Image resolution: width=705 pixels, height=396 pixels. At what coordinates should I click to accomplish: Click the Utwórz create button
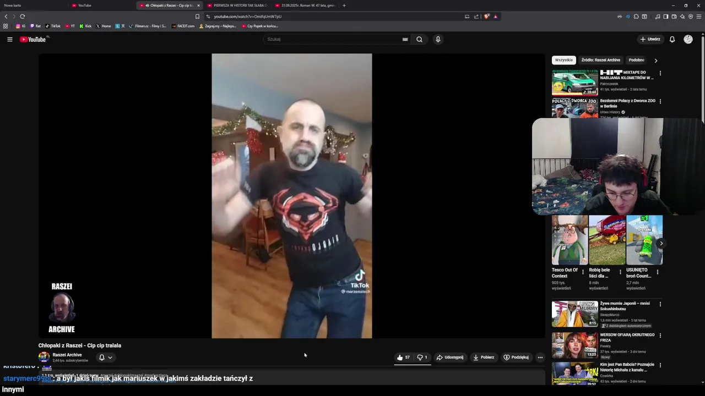[x=650, y=39]
